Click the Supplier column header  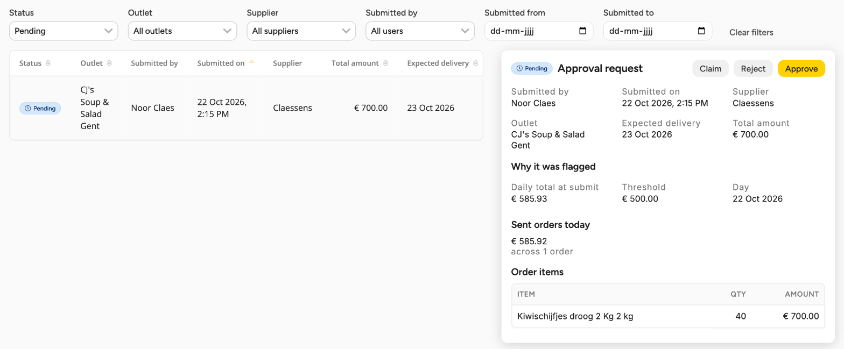pos(287,63)
